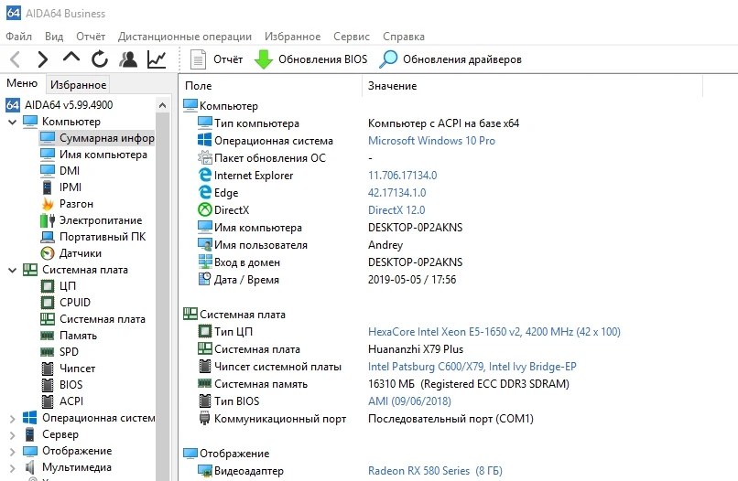Click Обновления BIOS green arrow button
The height and width of the screenshot is (481, 738).
[310, 59]
